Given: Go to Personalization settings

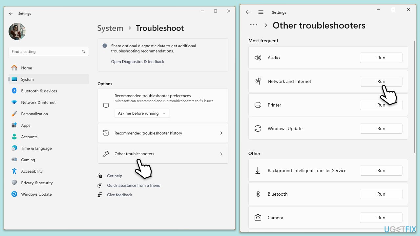Looking at the screenshot, I should tap(49, 114).
